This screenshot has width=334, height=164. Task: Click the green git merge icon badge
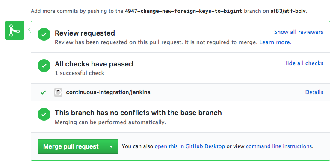pyautogui.click(x=15, y=30)
